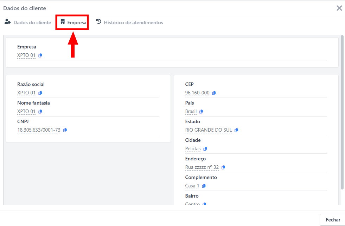
Task: Copy the Complemento value Casa 1
Action: point(204,186)
